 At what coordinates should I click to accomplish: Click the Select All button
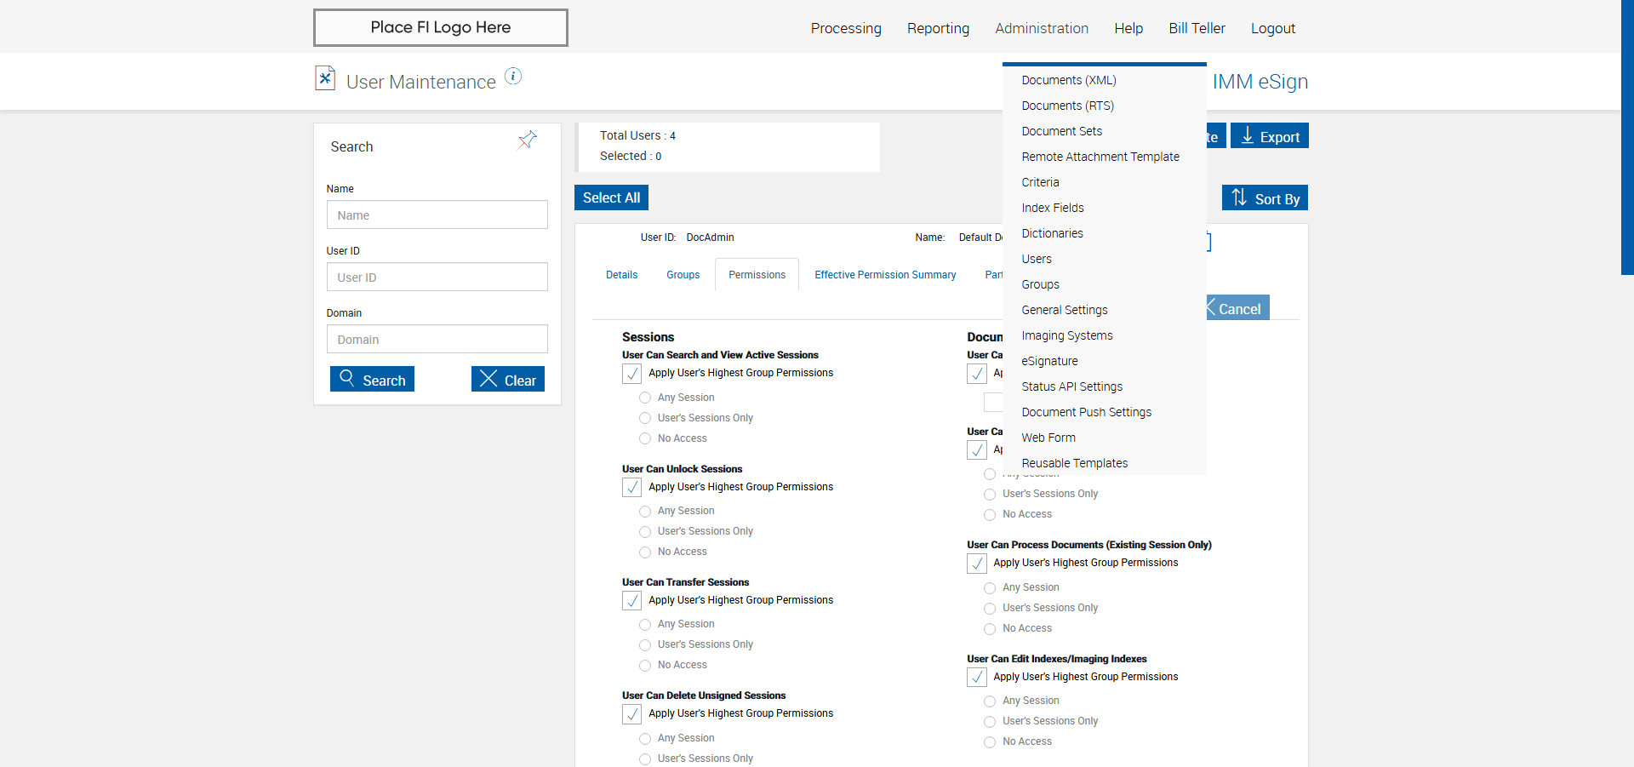pos(611,197)
